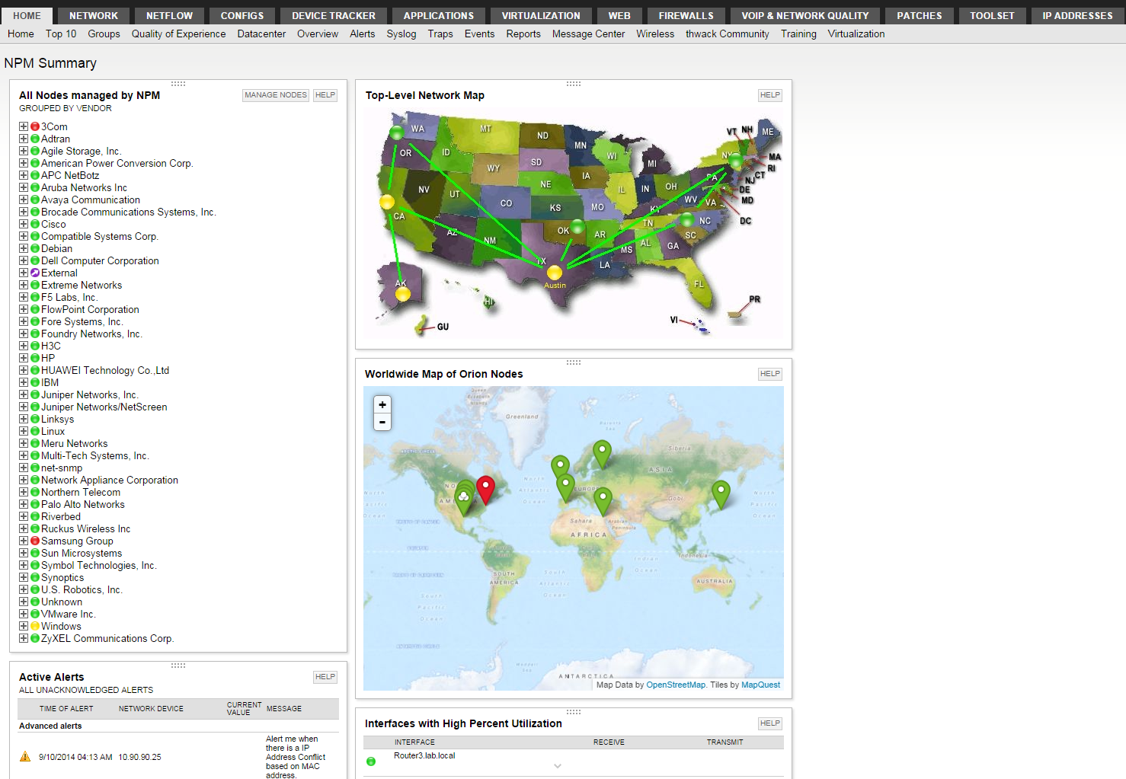
Task: Expand the Juniper Networks, Inc. group
Action: (24, 395)
